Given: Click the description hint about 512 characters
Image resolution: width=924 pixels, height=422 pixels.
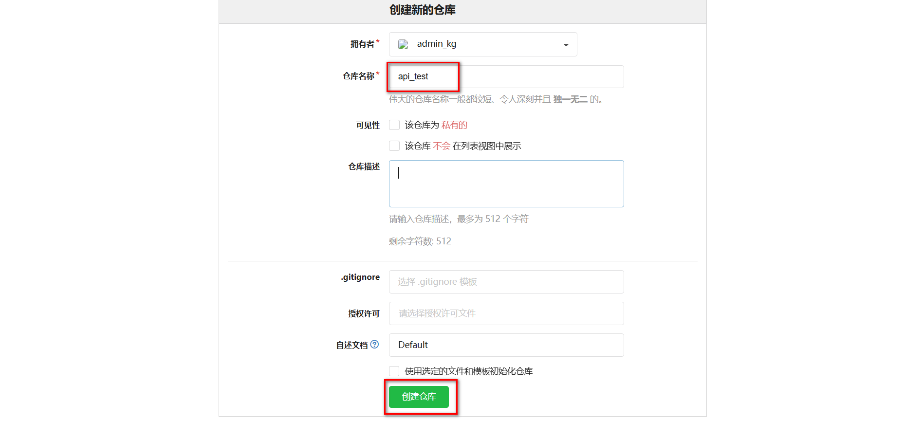Looking at the screenshot, I should [x=459, y=219].
